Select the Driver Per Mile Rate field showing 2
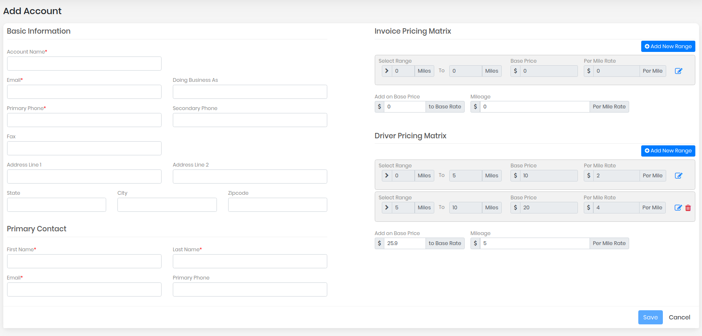702x336 pixels. click(616, 176)
